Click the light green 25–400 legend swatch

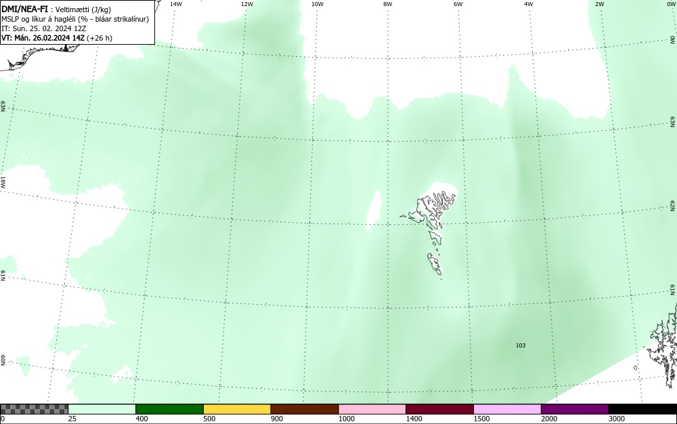click(102, 409)
